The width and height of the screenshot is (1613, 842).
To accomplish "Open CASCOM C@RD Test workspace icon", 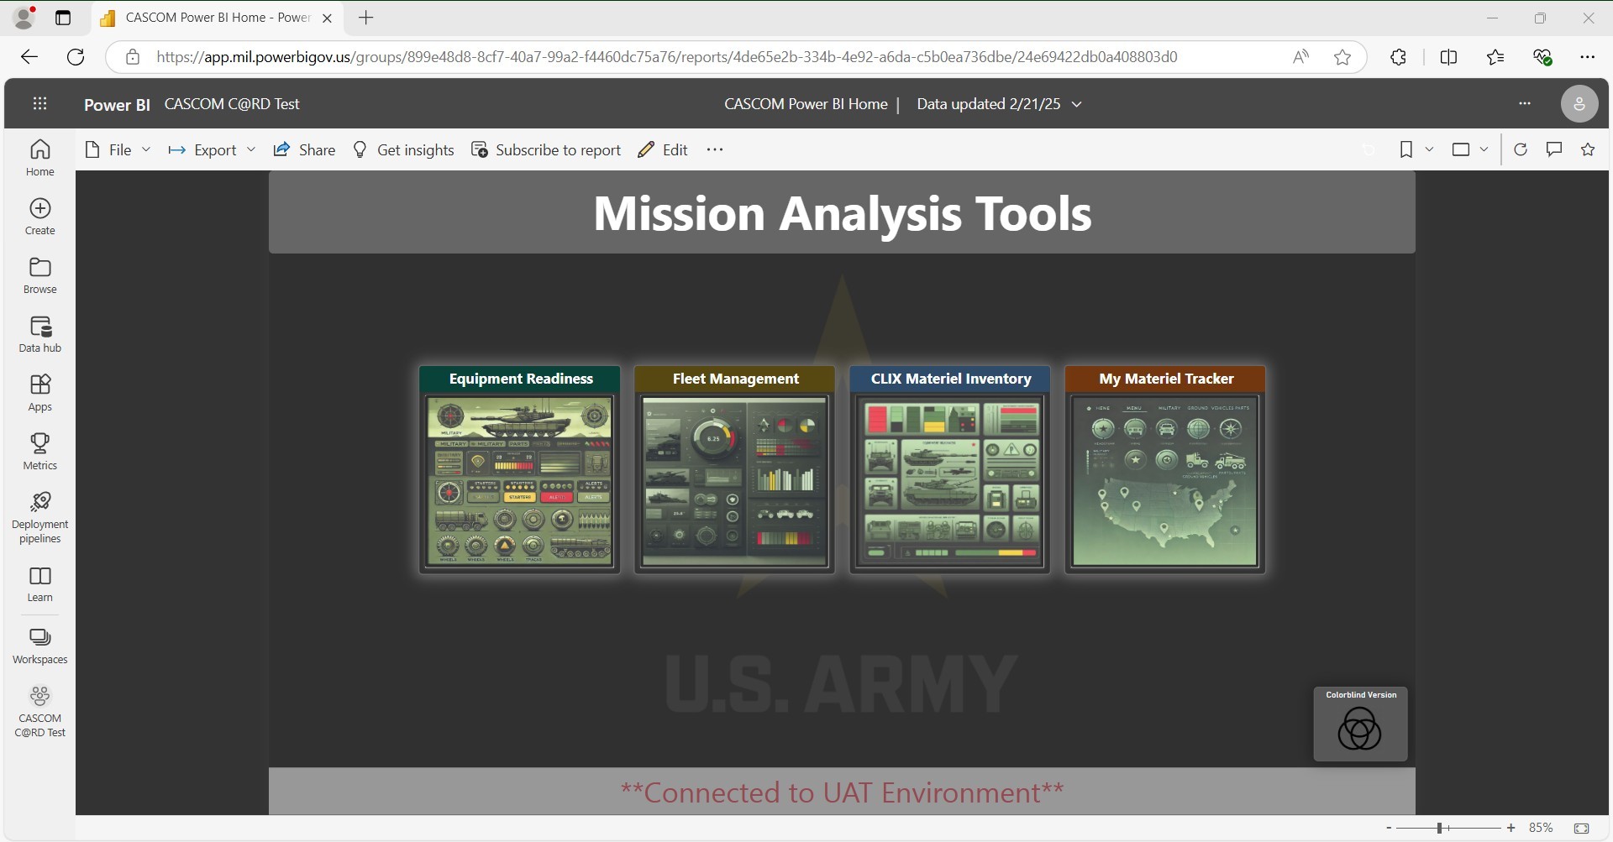I will tap(39, 712).
